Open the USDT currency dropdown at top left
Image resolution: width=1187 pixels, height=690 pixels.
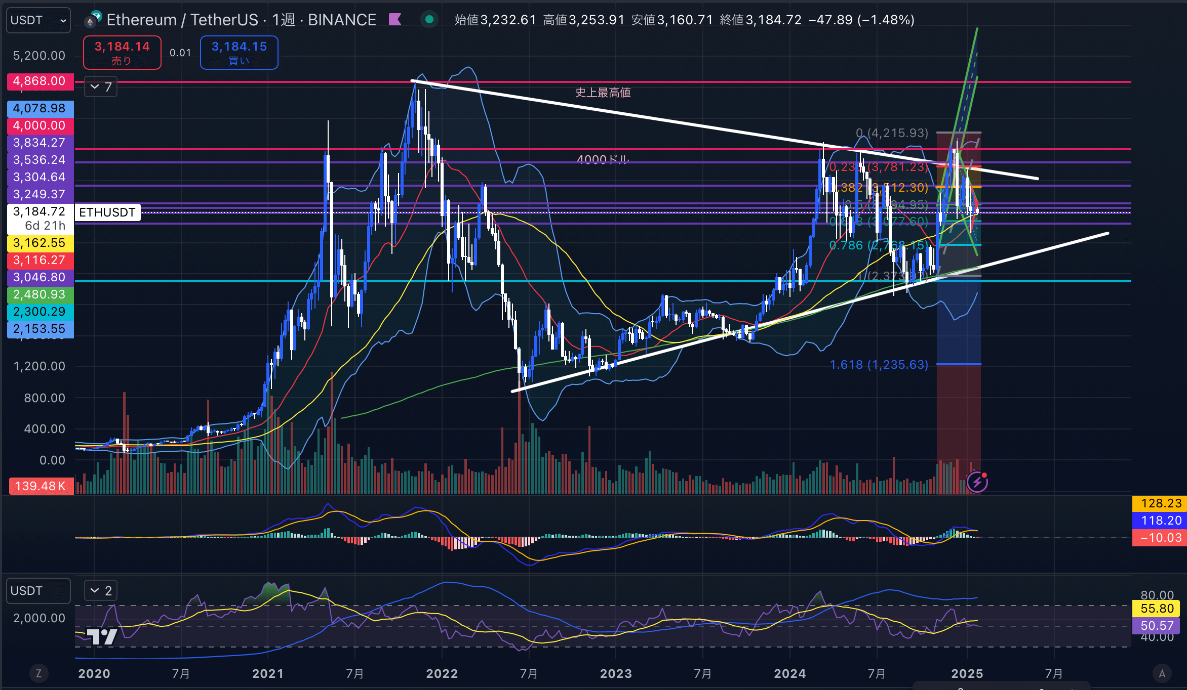(38, 20)
